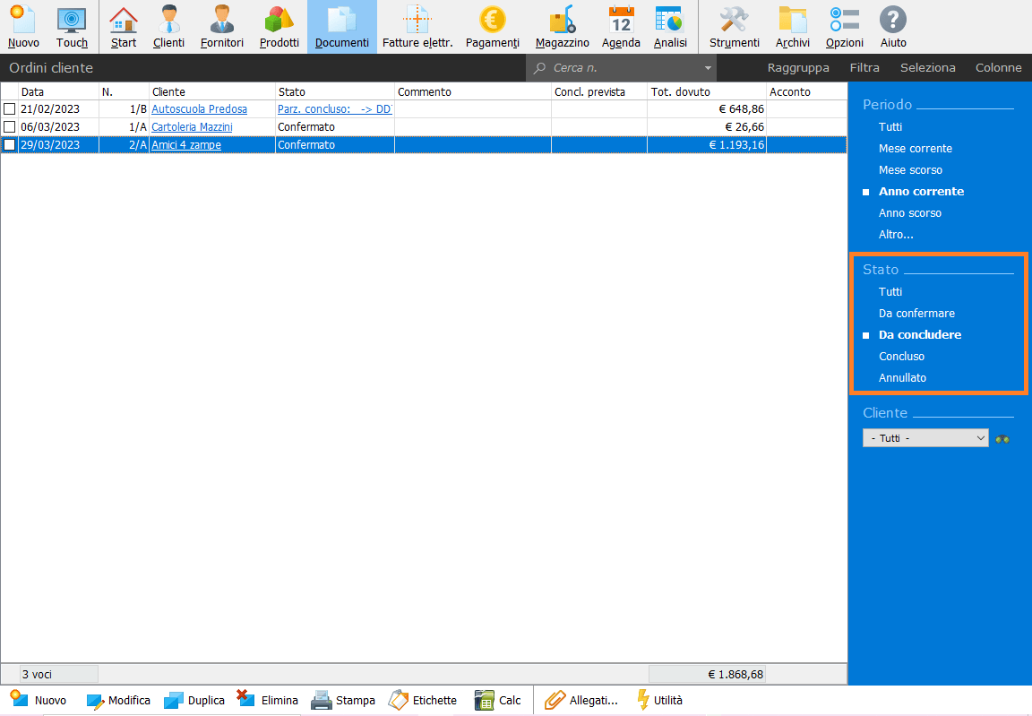Viewport: 1032px width, 716px height.
Task: Sort by Stato column header
Action: tap(335, 92)
